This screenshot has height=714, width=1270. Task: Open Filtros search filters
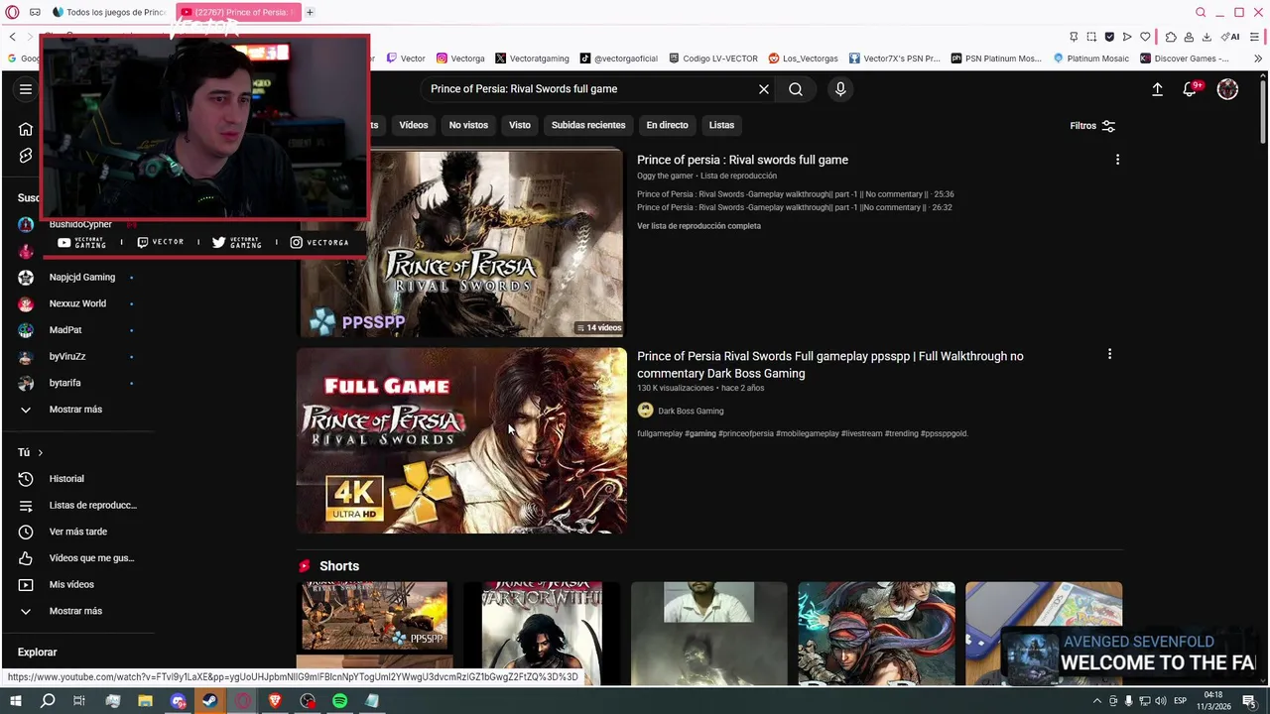click(1092, 126)
